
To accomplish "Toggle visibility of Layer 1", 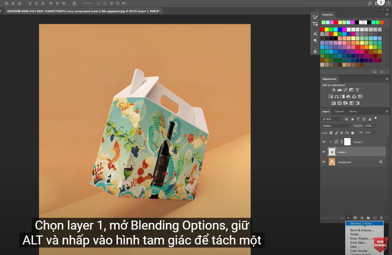I will (324, 152).
